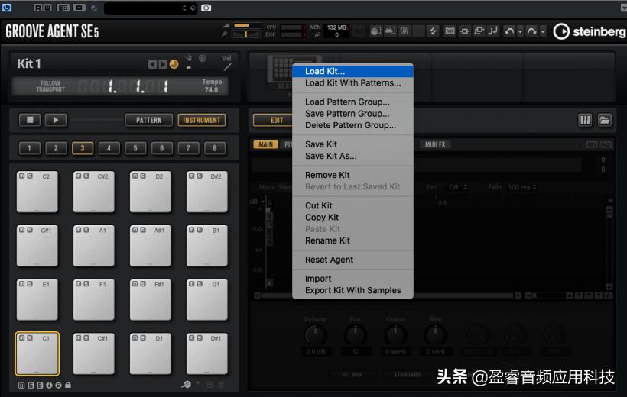Click the lightning bolt toolbar icon

433,31
